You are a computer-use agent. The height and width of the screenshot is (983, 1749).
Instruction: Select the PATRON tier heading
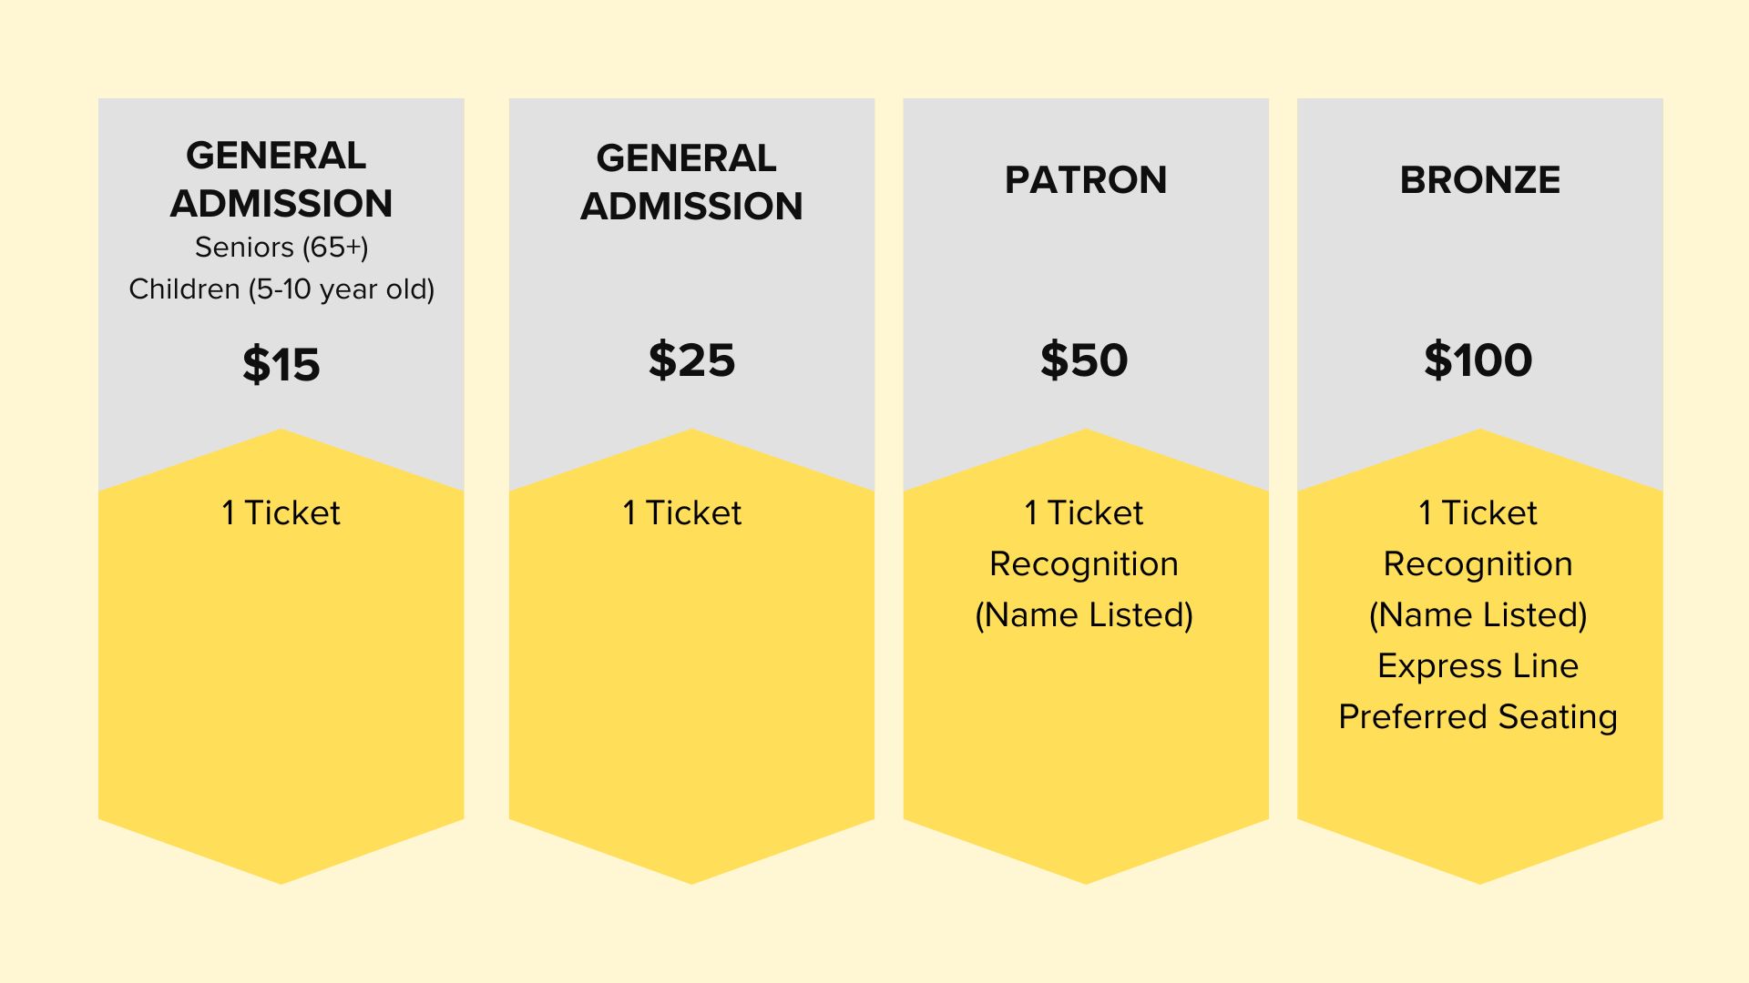(1085, 179)
